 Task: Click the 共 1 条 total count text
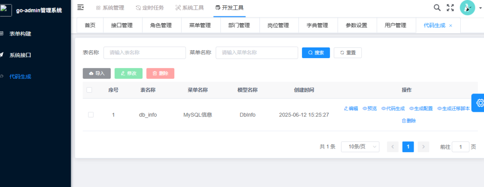pyautogui.click(x=328, y=147)
